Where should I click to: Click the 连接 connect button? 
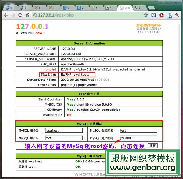152,146
